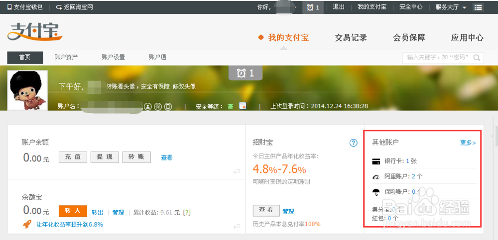The image size is (498, 240).
Task: Click 管理 link in 余额宝 section
Action: click(x=118, y=212)
